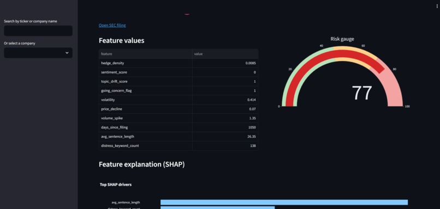The width and height of the screenshot is (440, 209).
Task: Click the Risk gauge title
Action: [342, 39]
